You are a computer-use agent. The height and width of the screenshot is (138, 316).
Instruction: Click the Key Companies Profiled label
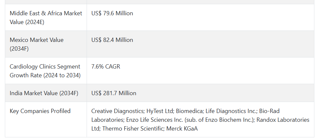pos(40,111)
